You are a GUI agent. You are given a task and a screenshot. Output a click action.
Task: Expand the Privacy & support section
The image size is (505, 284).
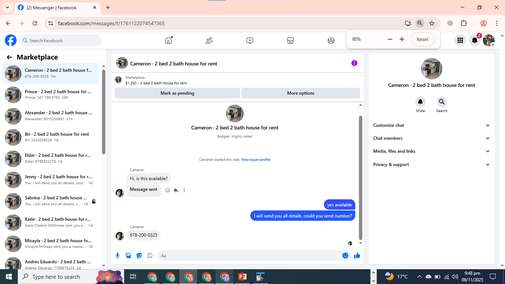tap(431, 165)
